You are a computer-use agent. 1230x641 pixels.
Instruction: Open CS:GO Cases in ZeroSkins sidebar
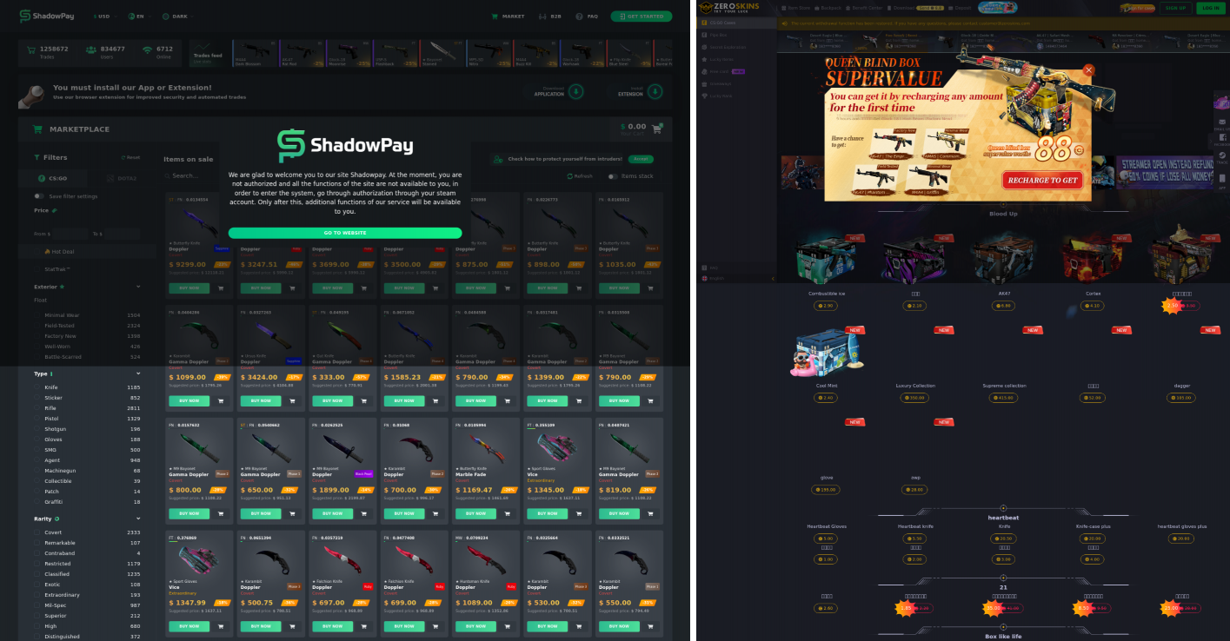point(737,23)
